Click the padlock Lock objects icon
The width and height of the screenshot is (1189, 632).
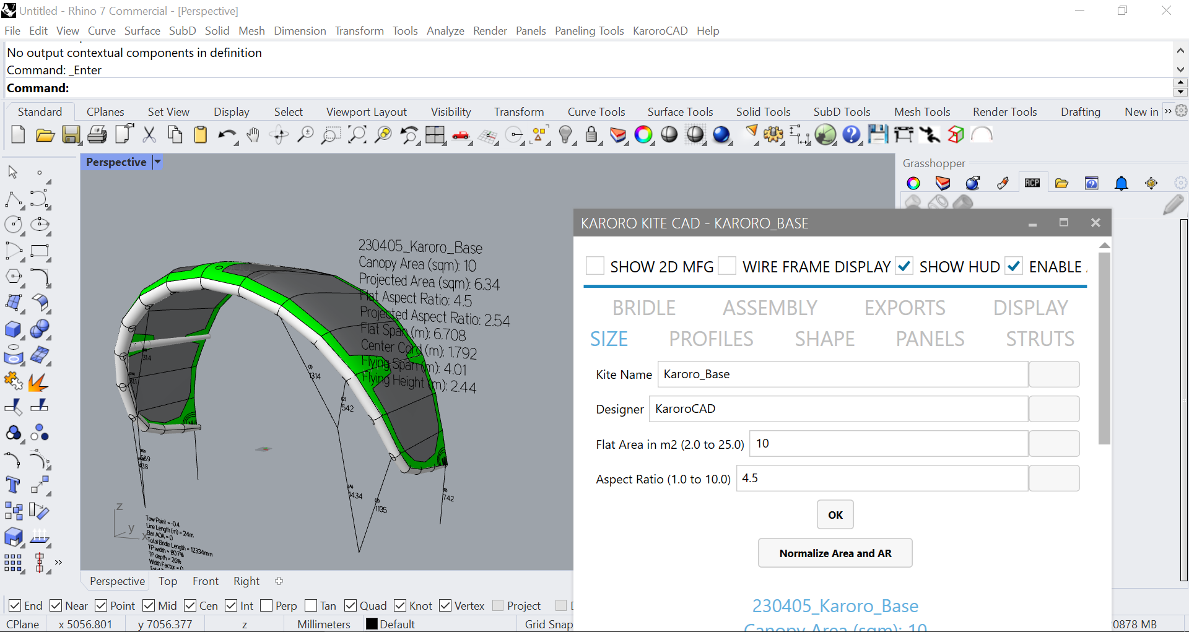tap(591, 134)
